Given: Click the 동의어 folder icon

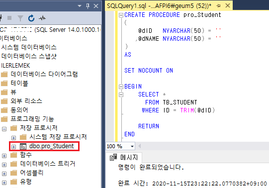Looking at the screenshot, I should [x=4, y=110].
